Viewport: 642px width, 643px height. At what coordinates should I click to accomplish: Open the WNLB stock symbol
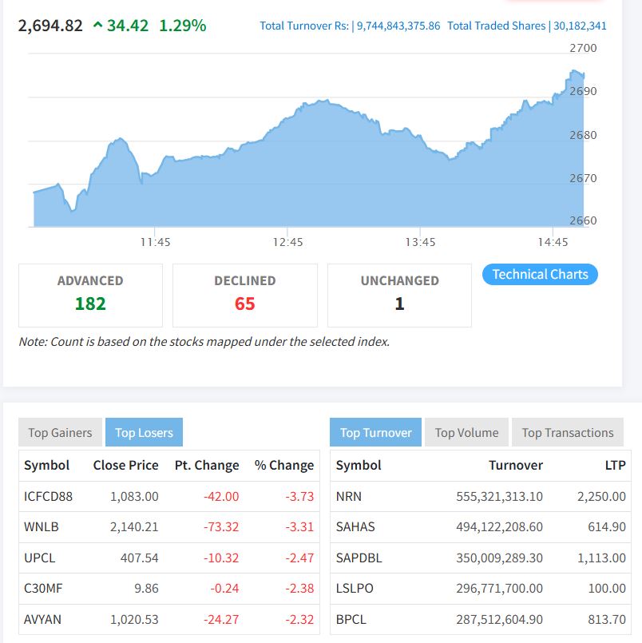pyautogui.click(x=41, y=527)
